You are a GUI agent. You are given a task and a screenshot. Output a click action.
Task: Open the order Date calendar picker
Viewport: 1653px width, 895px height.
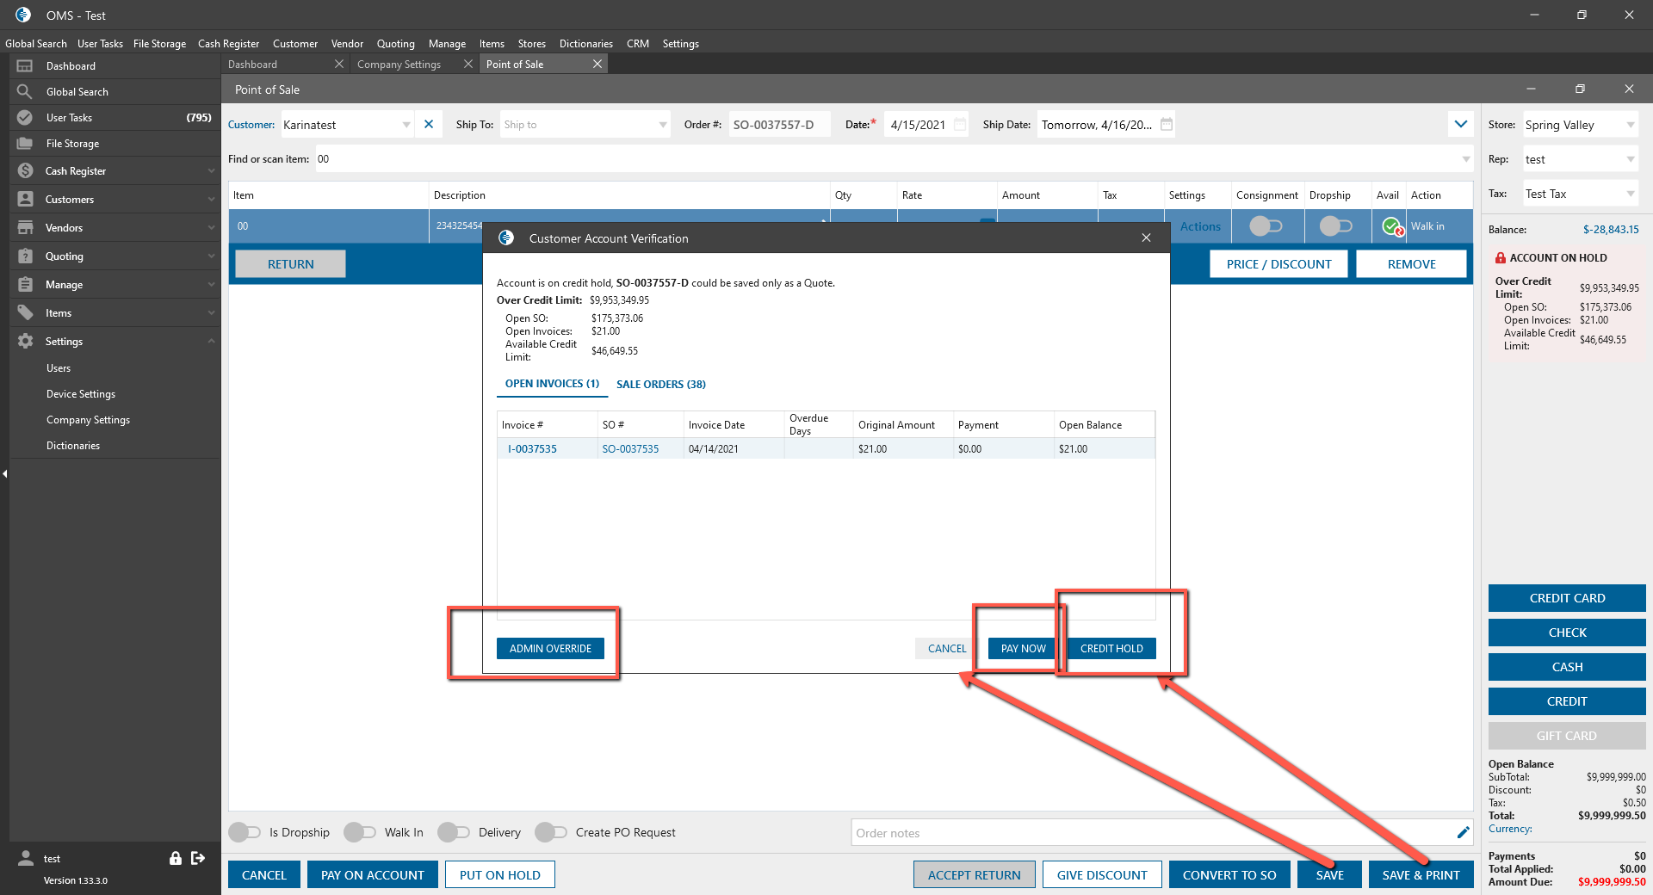(x=960, y=125)
